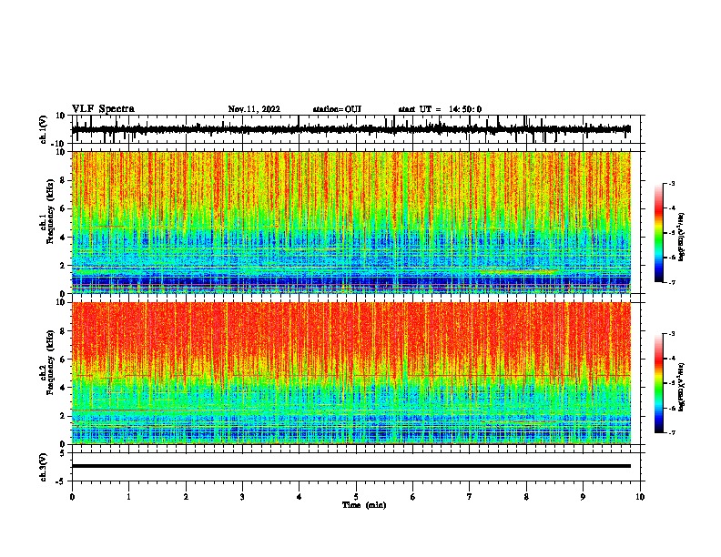Click the ch.2 "Frequency (kHz)" axis label
721x557 pixels.
[50, 362]
